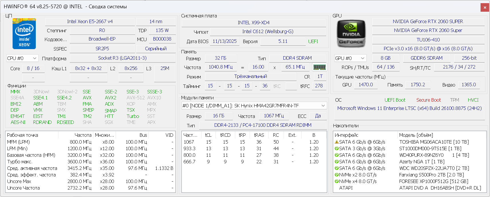
Task: Click the ATAPI DVD A DH16ABSH drive row
Action: coord(410,188)
